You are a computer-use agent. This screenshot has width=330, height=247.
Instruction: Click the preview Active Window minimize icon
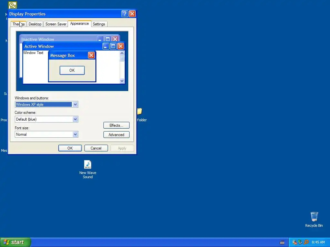[x=106, y=46]
